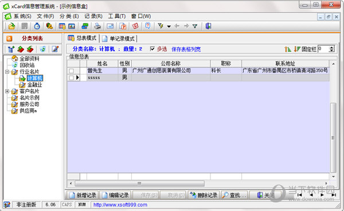
Task: Click the left arrow toolbar icon
Action: coord(177,26)
